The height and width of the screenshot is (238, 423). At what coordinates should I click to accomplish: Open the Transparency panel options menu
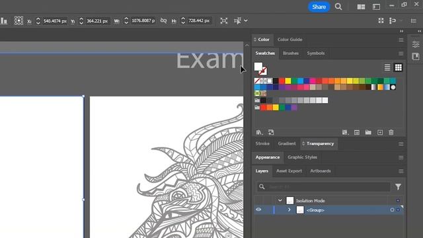click(401, 144)
